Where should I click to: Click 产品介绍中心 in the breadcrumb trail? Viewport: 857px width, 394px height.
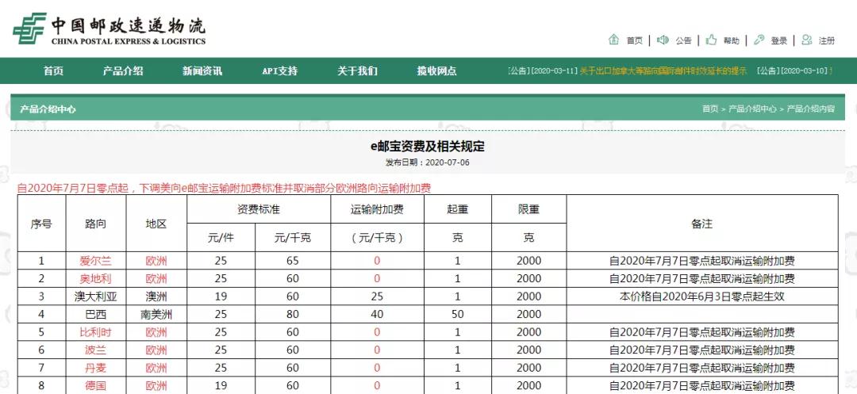coord(752,109)
